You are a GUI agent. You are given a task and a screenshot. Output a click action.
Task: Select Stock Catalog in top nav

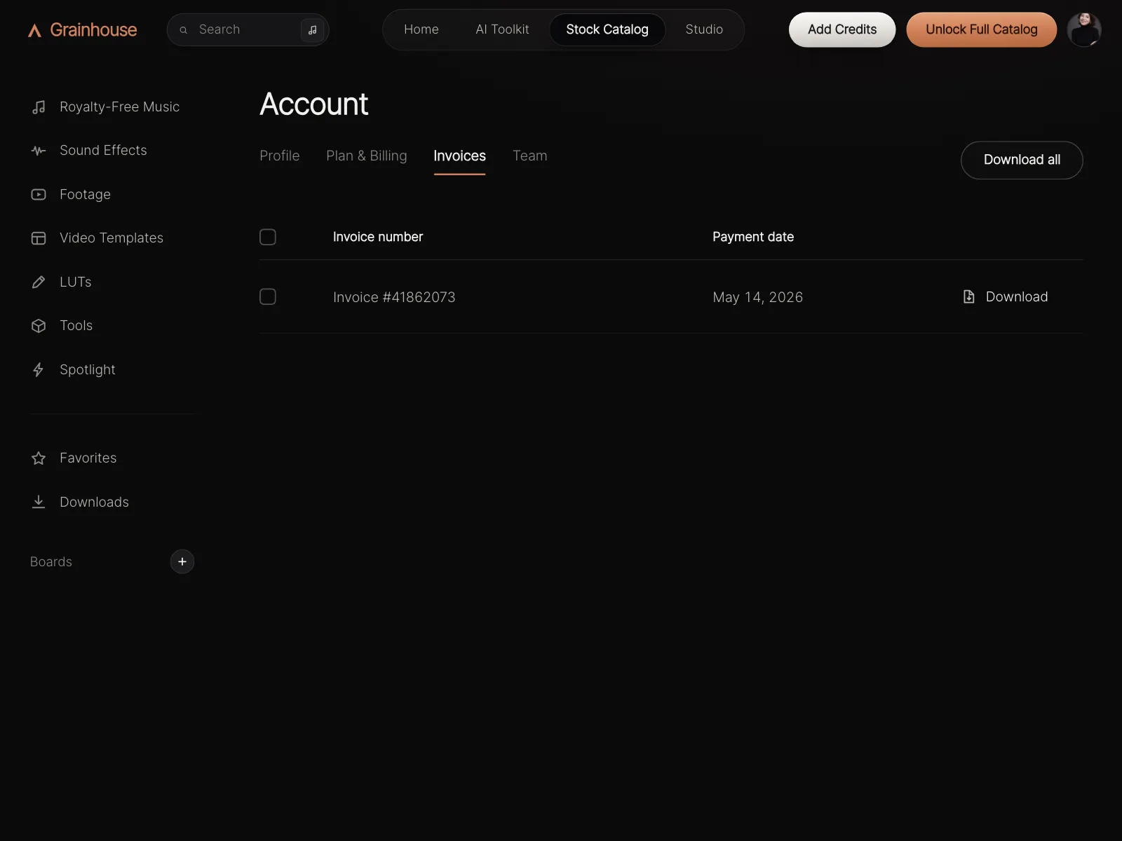click(x=607, y=29)
